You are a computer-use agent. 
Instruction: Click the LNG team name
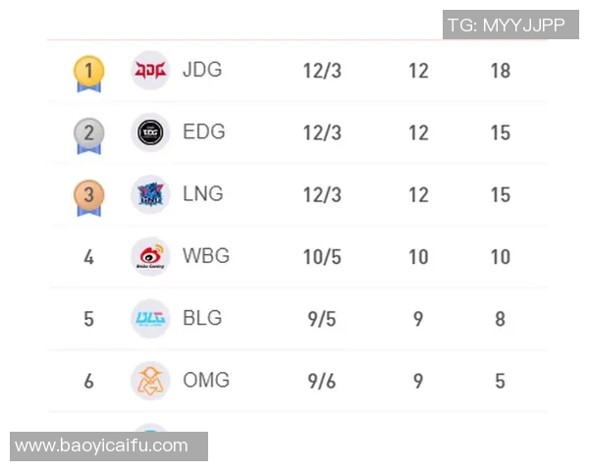[203, 193]
